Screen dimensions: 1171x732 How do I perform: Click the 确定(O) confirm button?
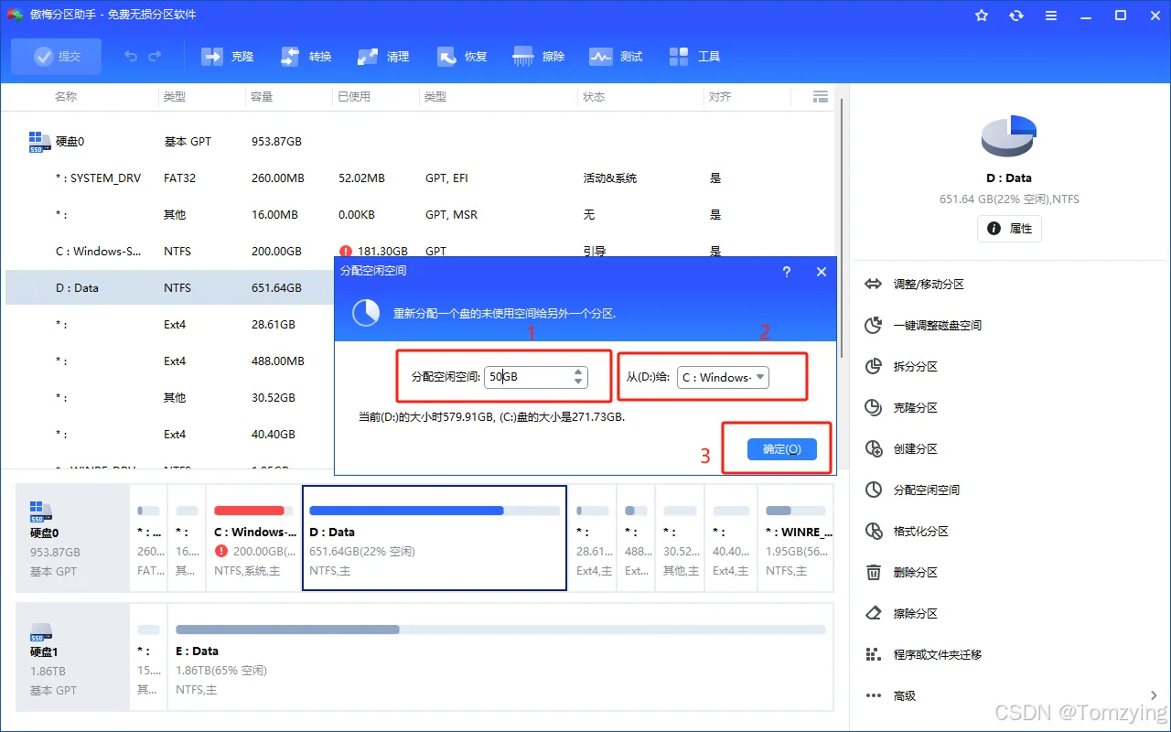(x=781, y=448)
